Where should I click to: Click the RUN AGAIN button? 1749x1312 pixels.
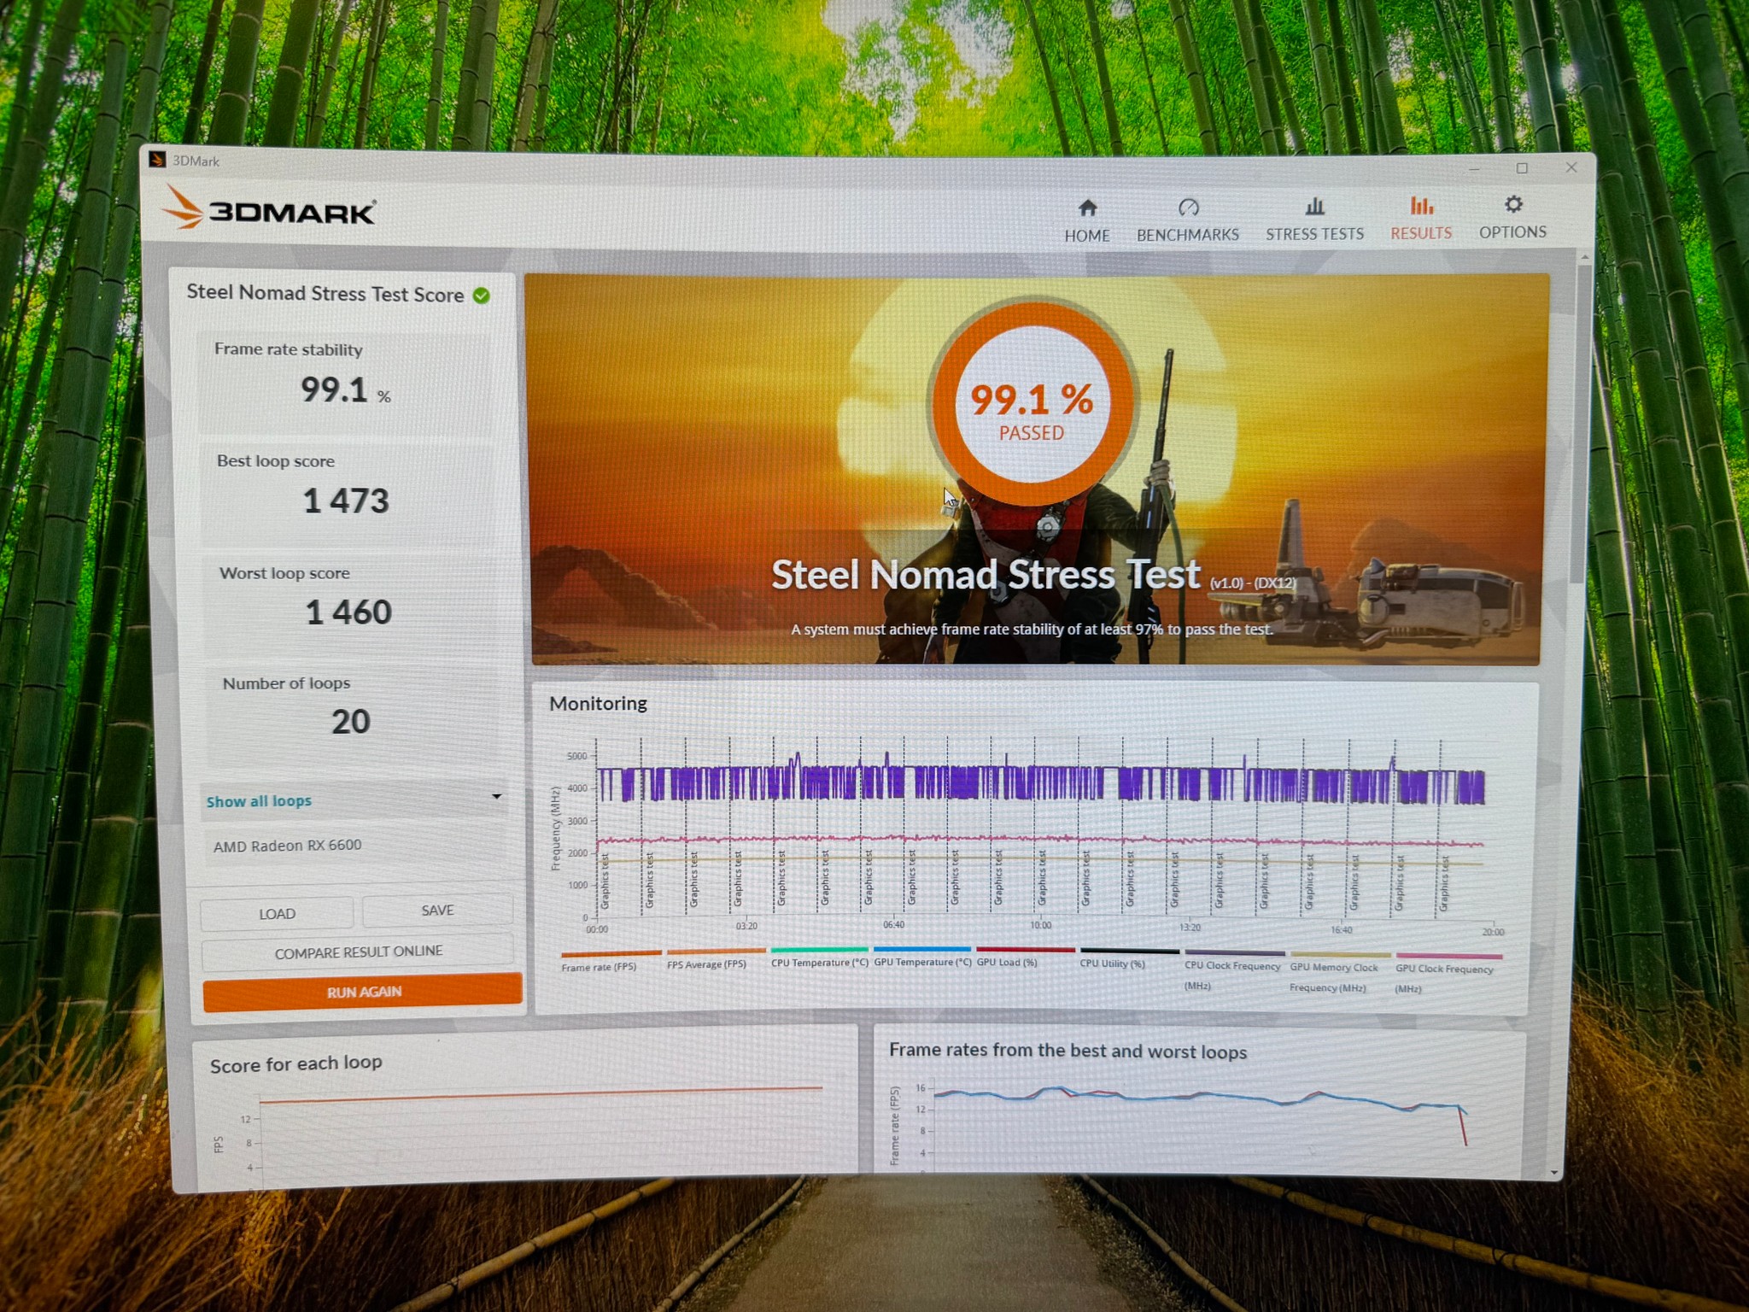pos(363,992)
